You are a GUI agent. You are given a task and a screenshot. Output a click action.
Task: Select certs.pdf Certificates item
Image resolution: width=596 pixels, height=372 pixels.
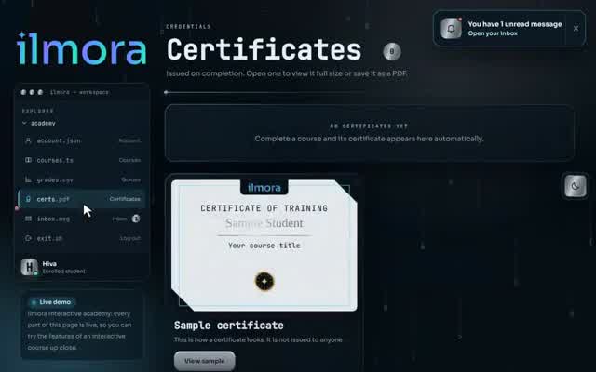point(82,199)
